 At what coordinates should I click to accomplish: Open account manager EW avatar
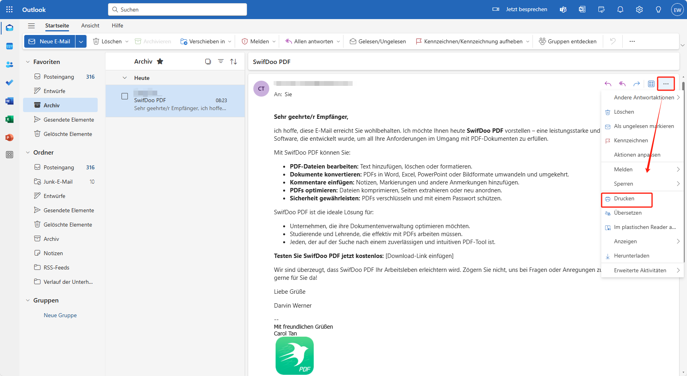677,10
